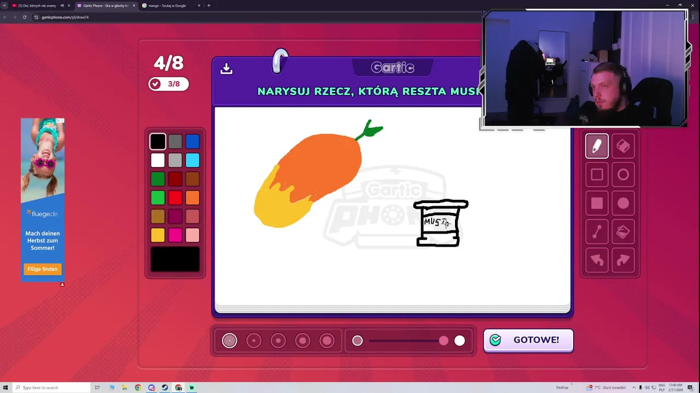Expand the tab search dropdown

click(x=4, y=5)
